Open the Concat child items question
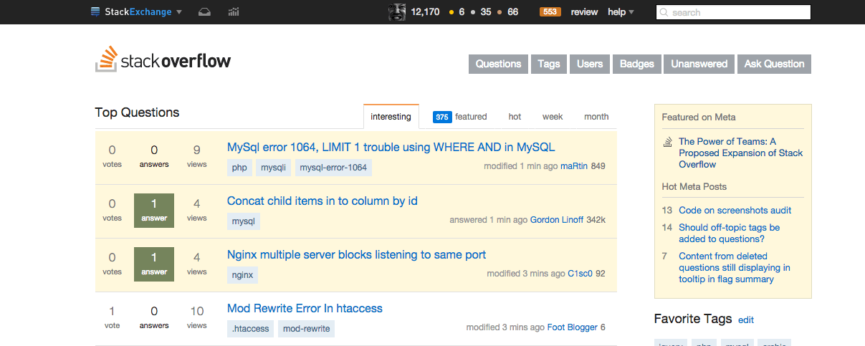Screen dimensions: 865x346 pyautogui.click(x=322, y=201)
